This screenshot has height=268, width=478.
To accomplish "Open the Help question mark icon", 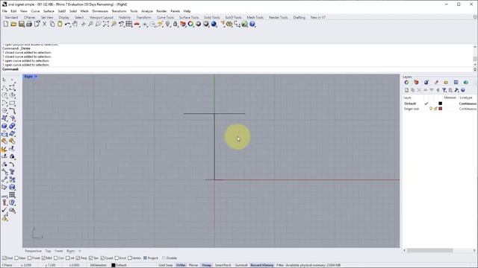I will (x=252, y=24).
